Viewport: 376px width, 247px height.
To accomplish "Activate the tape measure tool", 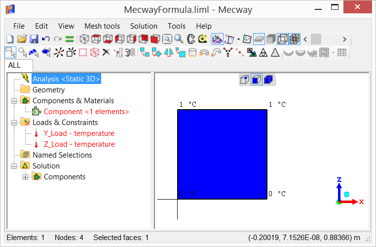I will click(203, 39).
